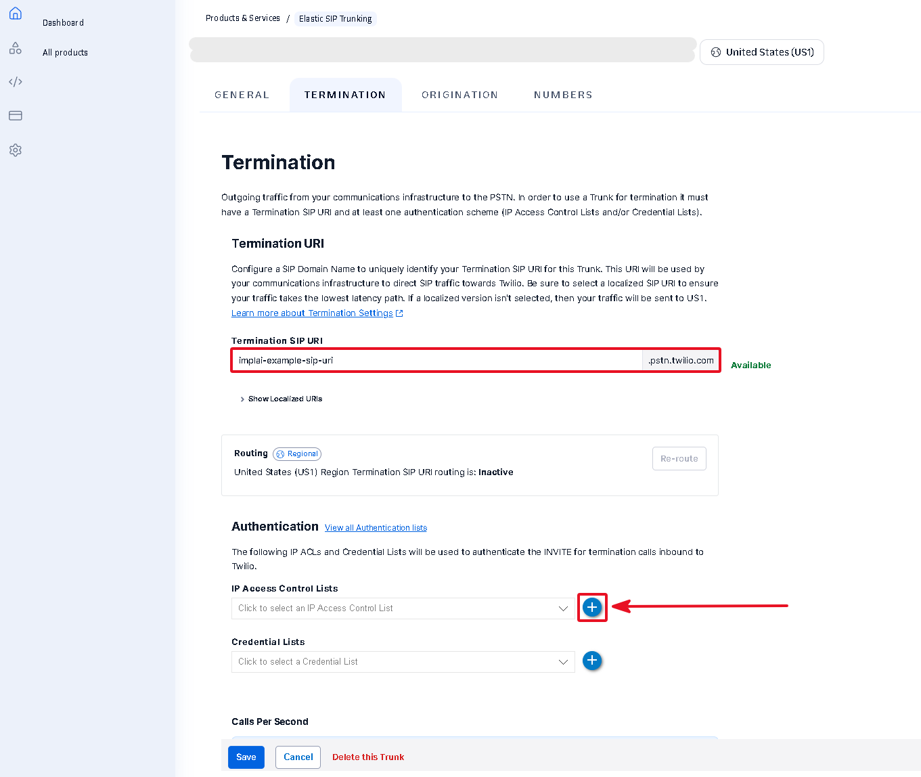Click Elastic SIP Trunking breadcrumb
Viewport: 921px width, 777px height.
(336, 19)
